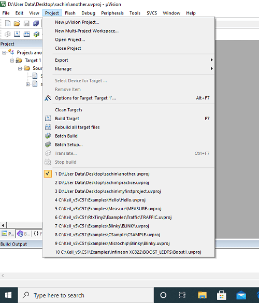Click the Save toolbar icon
Image resolution: width=259 pixels, height=303 pixels.
tap(26, 23)
